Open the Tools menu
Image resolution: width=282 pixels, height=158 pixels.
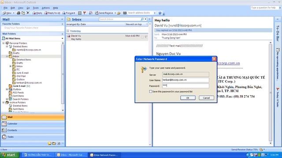click(36, 8)
